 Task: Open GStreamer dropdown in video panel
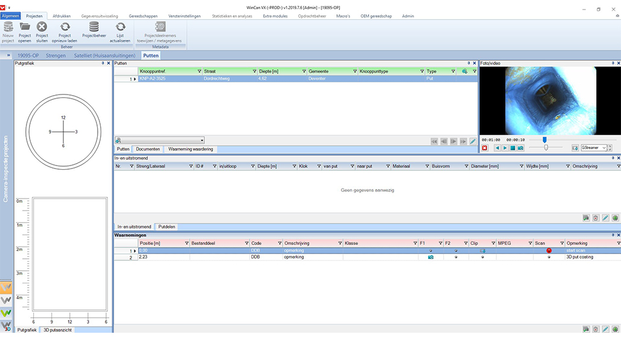(x=604, y=148)
